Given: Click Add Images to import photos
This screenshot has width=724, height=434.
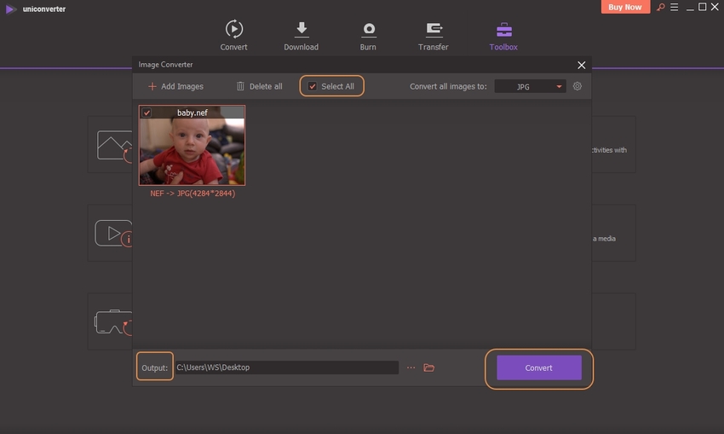Looking at the screenshot, I should [175, 86].
